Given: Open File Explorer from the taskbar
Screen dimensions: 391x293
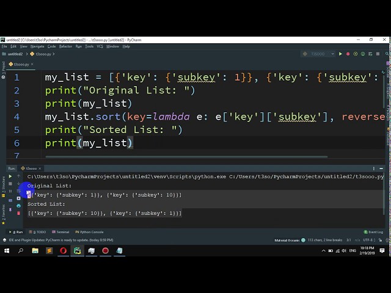Looking at the screenshot, I should coord(35,251).
